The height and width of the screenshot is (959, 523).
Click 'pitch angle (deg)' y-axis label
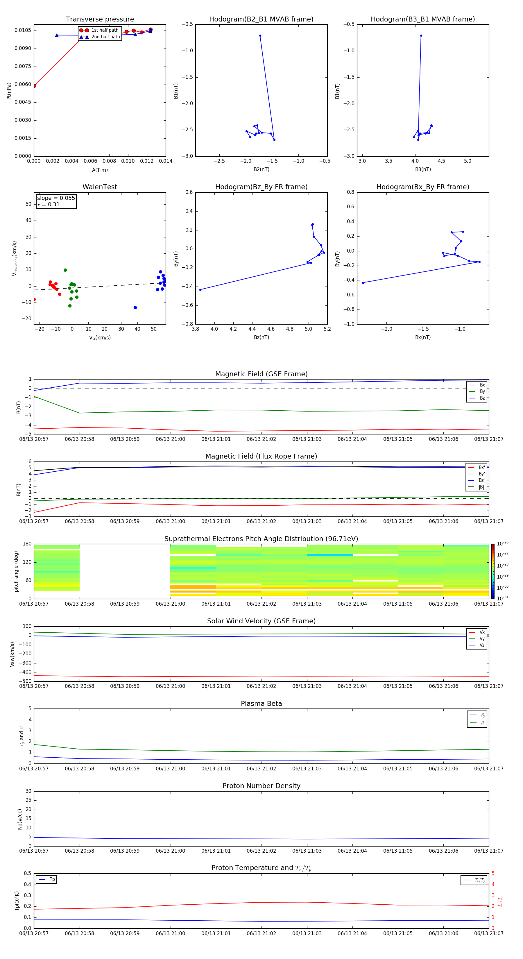tap(16, 571)
